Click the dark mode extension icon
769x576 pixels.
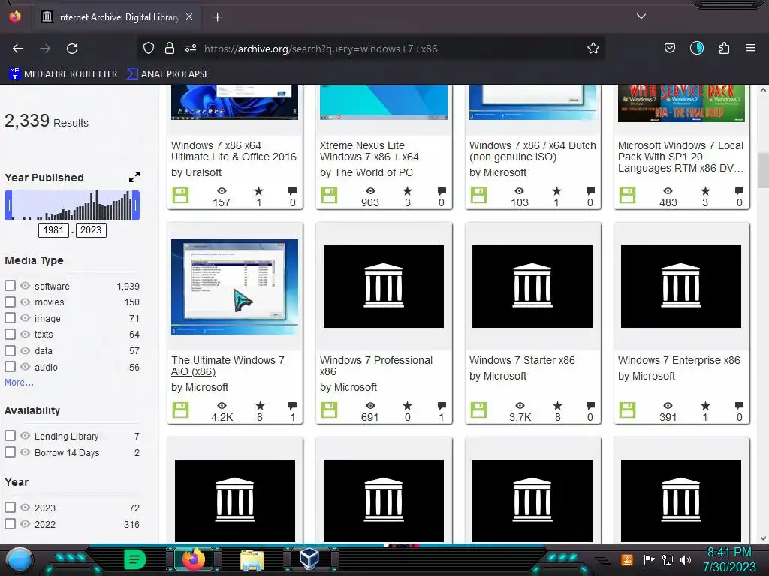pos(696,48)
